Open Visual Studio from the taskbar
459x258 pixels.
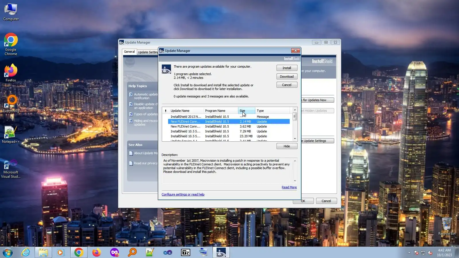[168, 253]
